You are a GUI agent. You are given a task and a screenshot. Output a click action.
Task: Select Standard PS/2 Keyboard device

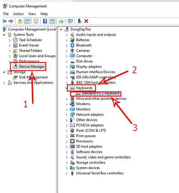pyautogui.click(x=101, y=93)
